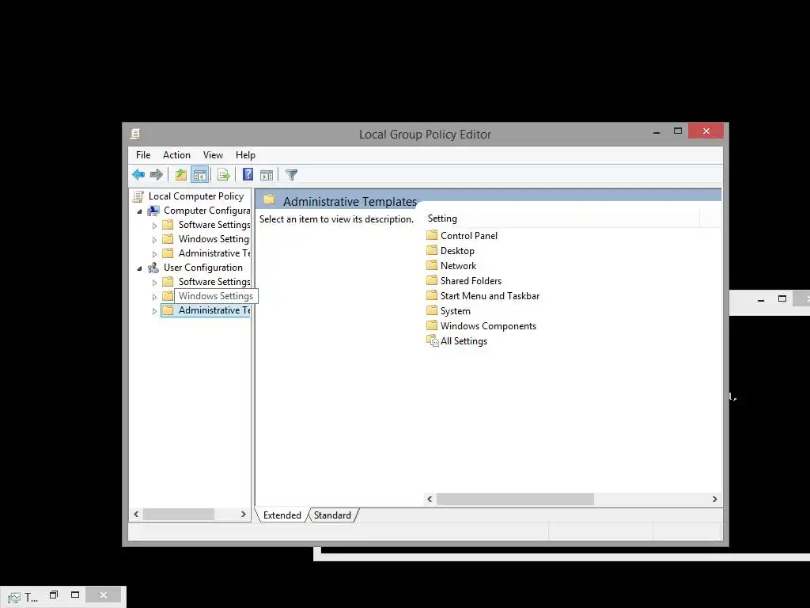The width and height of the screenshot is (810, 608).
Task: Collapse the Computer Configuration node
Action: (139, 211)
